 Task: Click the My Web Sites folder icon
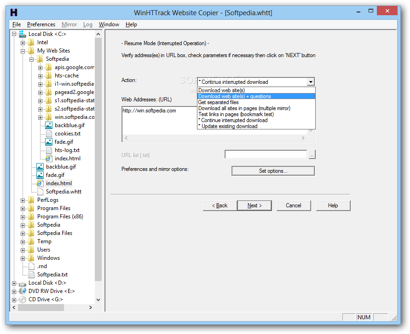(31, 51)
